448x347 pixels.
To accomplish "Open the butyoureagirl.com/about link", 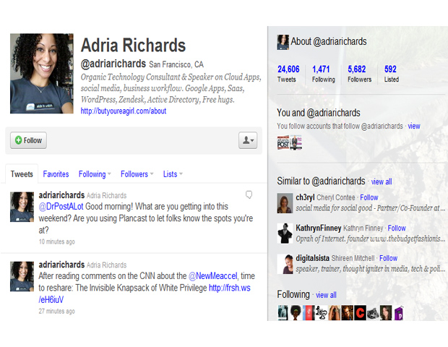I will pos(123,111).
